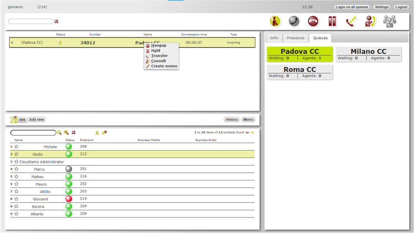Click Alberto's green presence status indicator
Image resolution: width=414 pixels, height=233 pixels.
click(69, 214)
